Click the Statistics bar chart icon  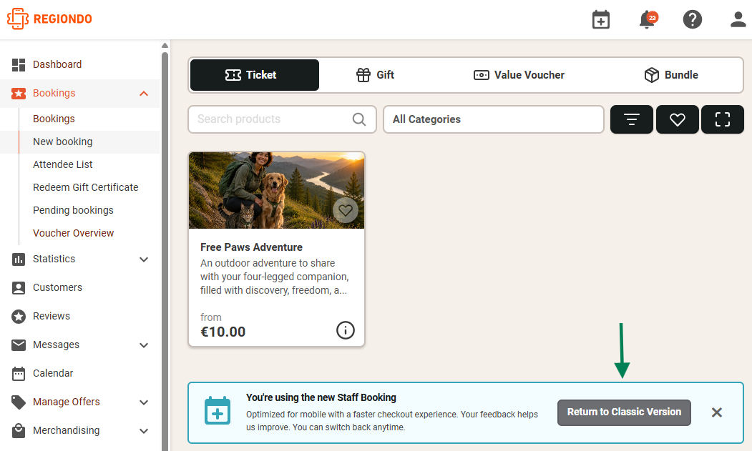tap(19, 259)
